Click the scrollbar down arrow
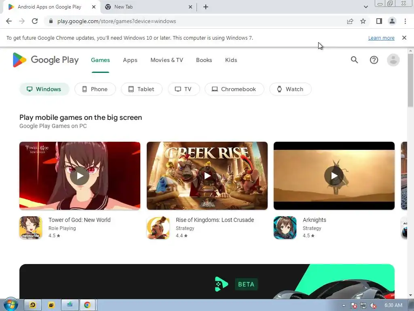Screen dimensions: 414x311 click(x=410, y=295)
